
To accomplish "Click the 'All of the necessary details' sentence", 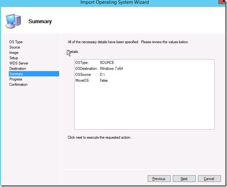I will tap(128, 42).
